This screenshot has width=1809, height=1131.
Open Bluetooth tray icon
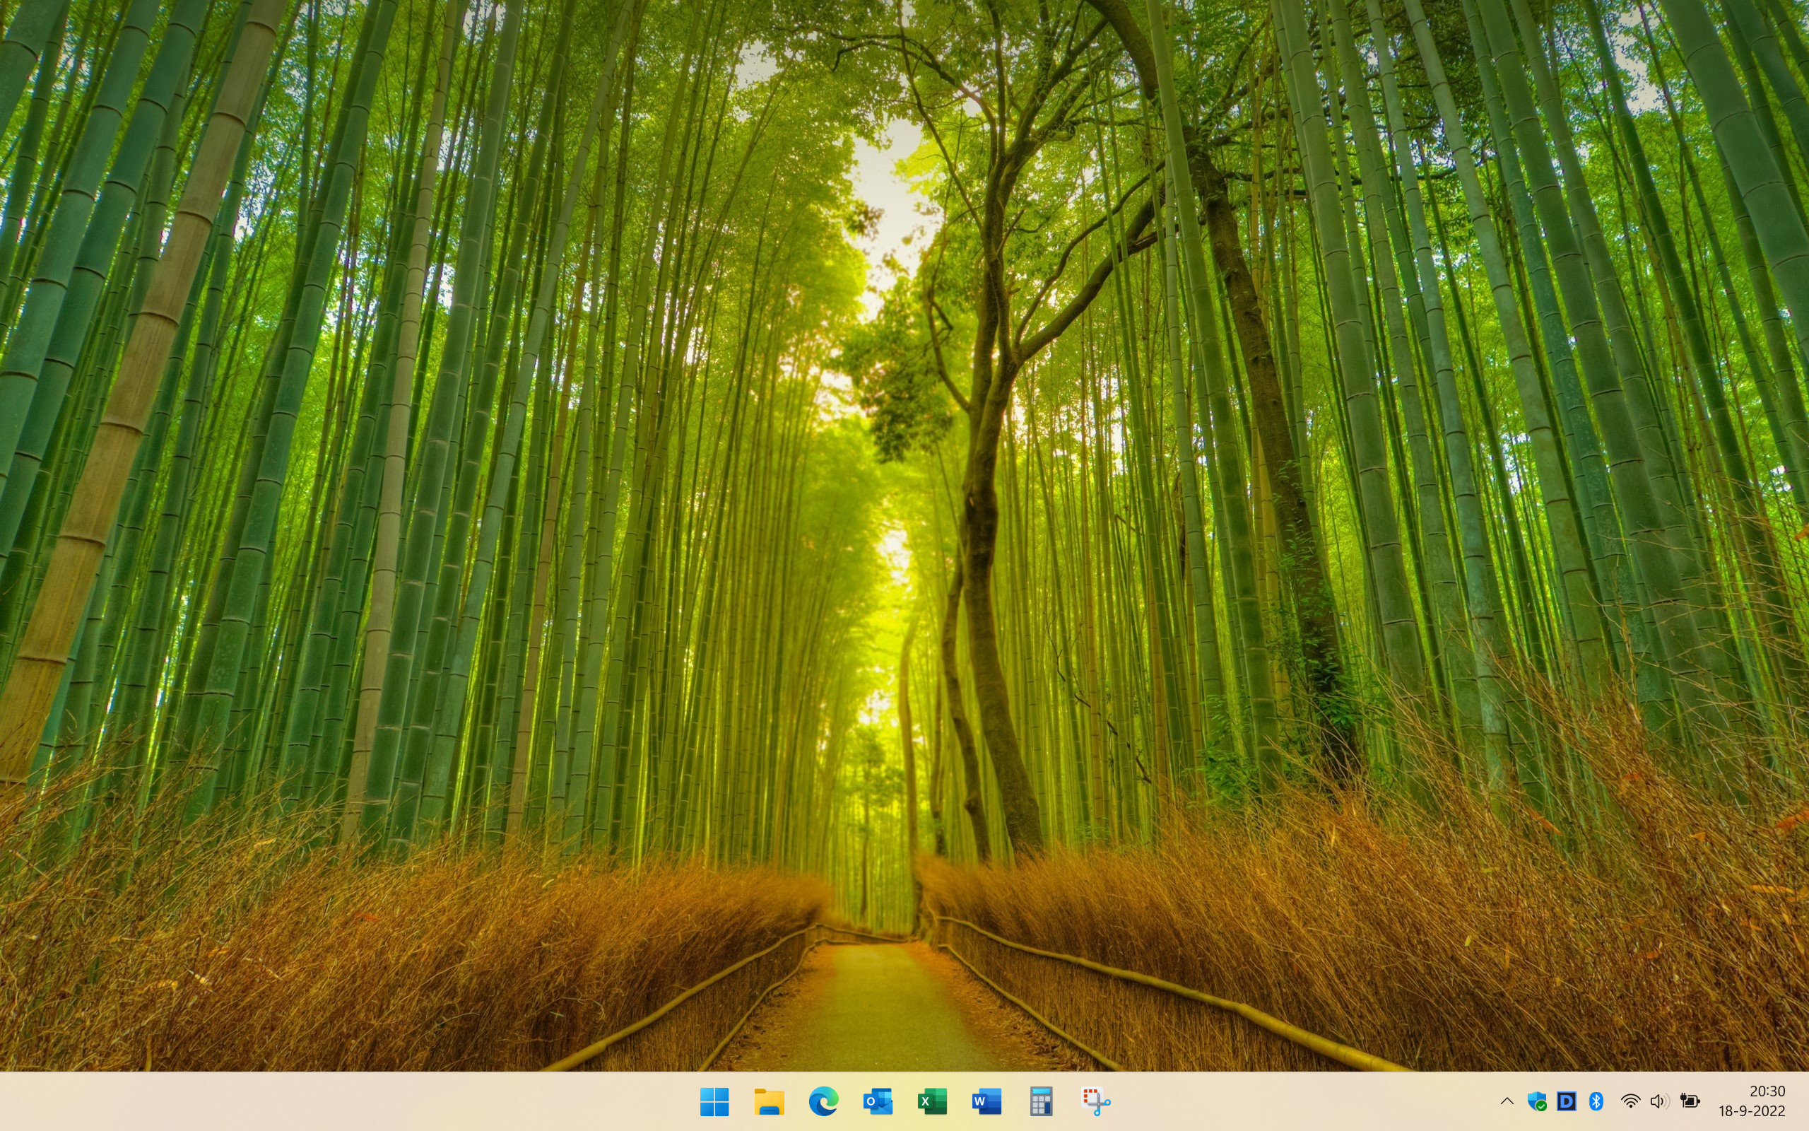point(1596,1101)
